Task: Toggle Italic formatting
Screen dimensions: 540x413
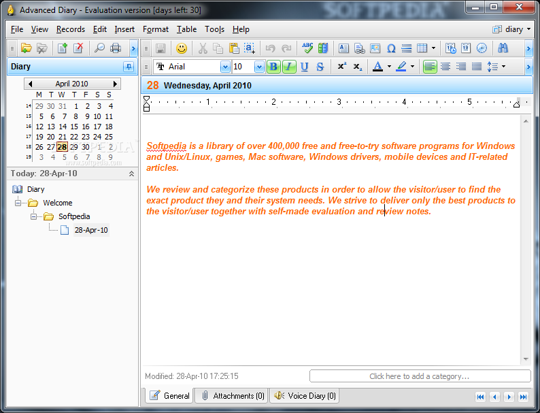Action: [289, 67]
